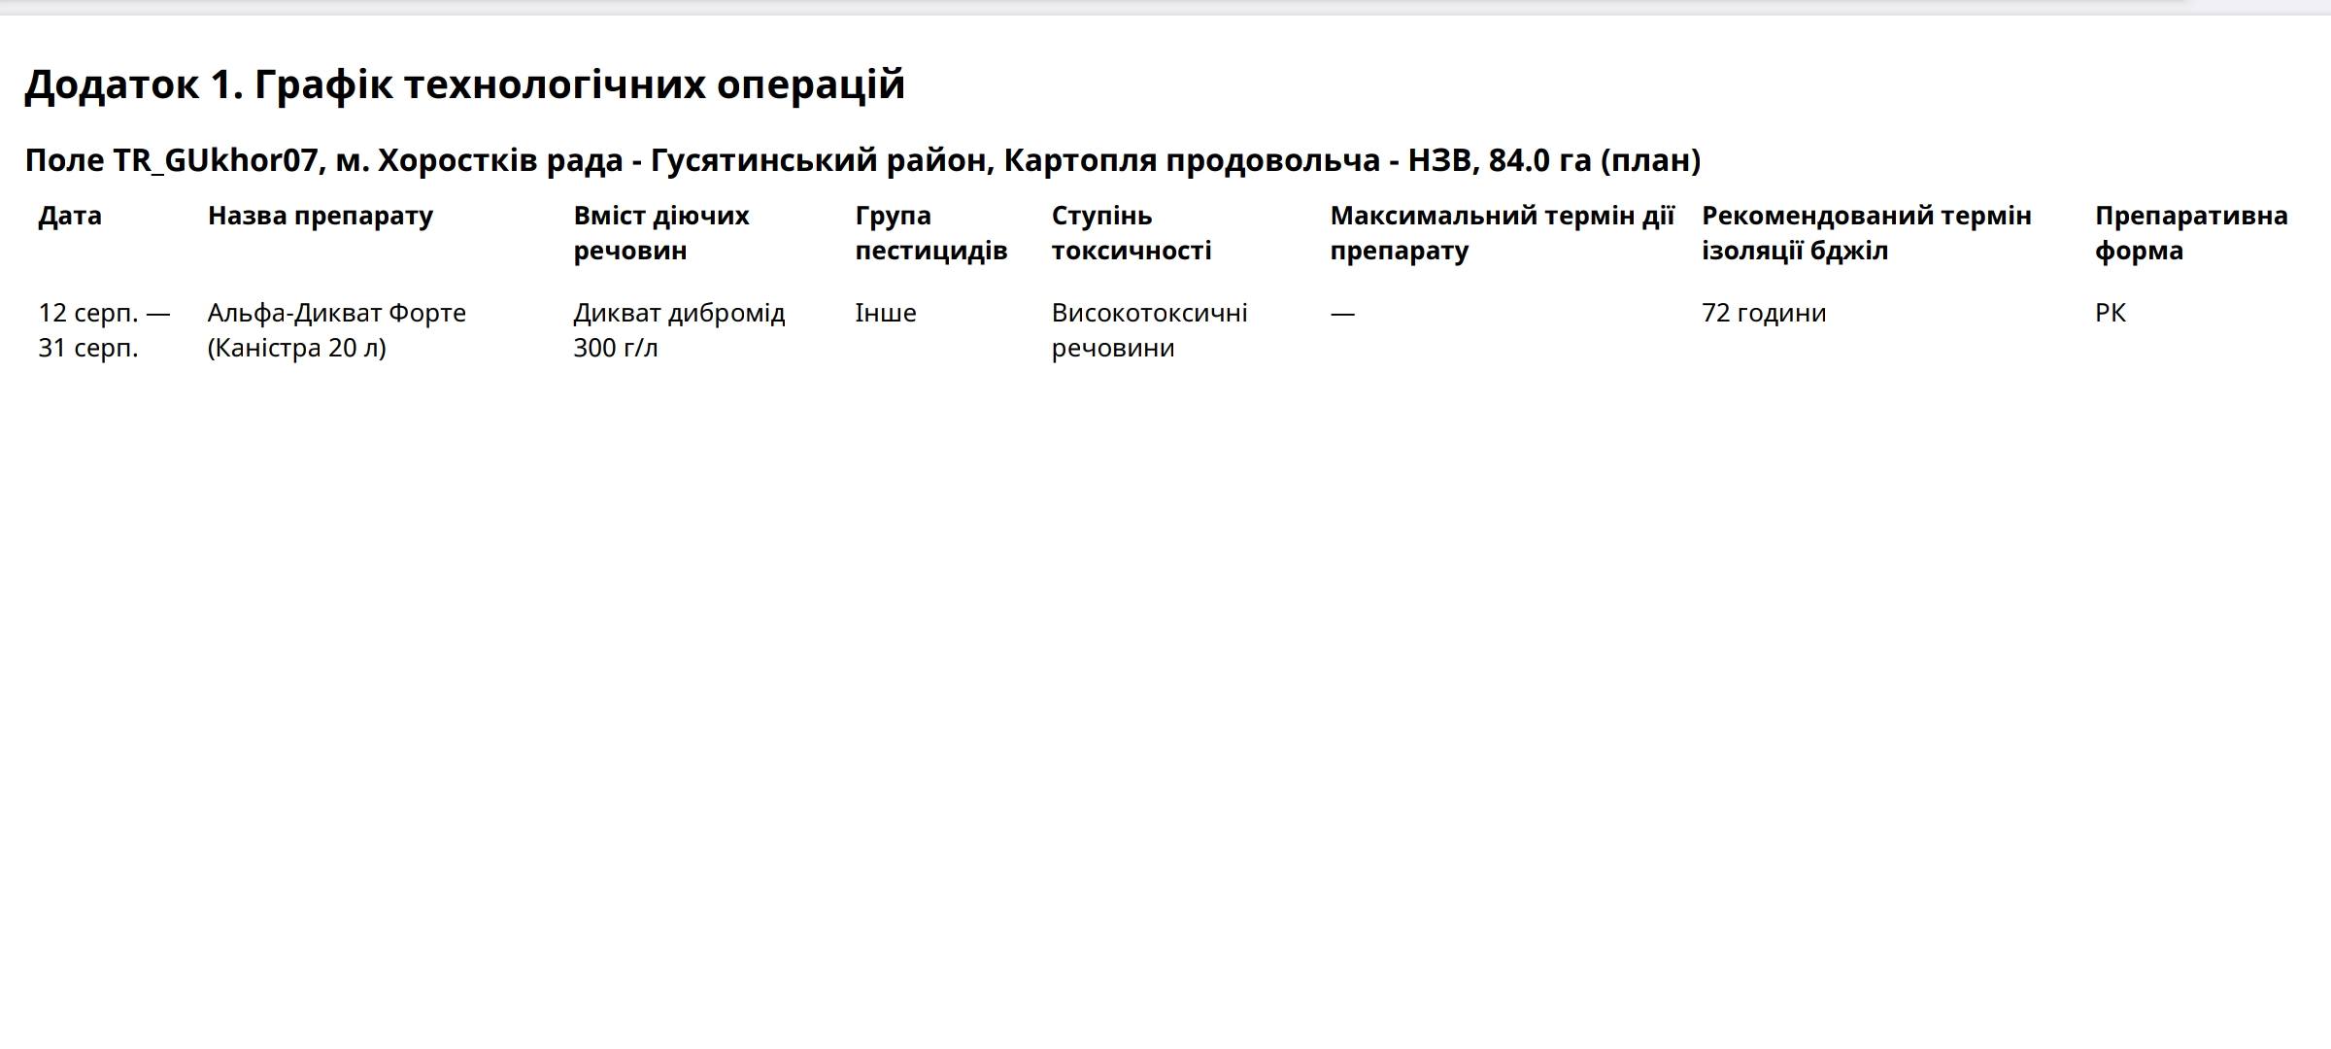The image size is (2331, 1049).
Task: Click the 'Ступінь токсичності' column header
Action: (1131, 233)
